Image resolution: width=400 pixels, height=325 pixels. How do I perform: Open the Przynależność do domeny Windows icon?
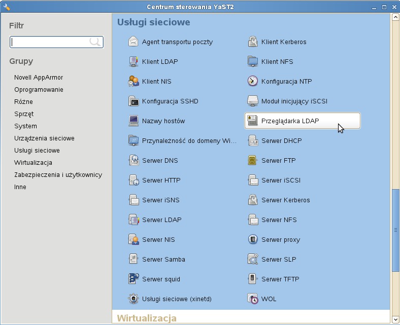(x=133, y=141)
